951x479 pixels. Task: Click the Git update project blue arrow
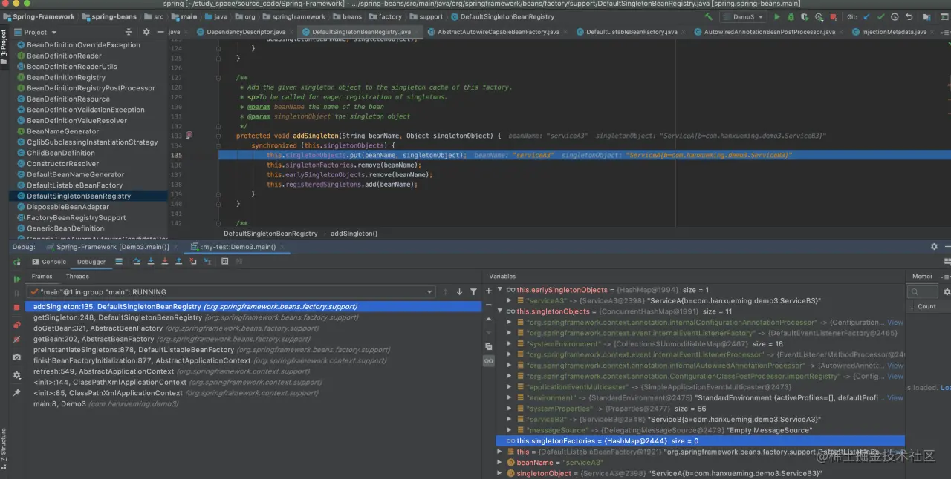(866, 16)
